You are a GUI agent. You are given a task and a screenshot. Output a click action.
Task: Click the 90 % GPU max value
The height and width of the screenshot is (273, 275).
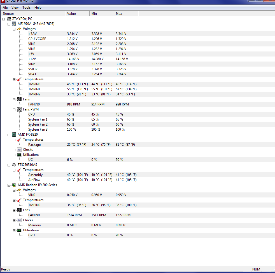coord(119,235)
